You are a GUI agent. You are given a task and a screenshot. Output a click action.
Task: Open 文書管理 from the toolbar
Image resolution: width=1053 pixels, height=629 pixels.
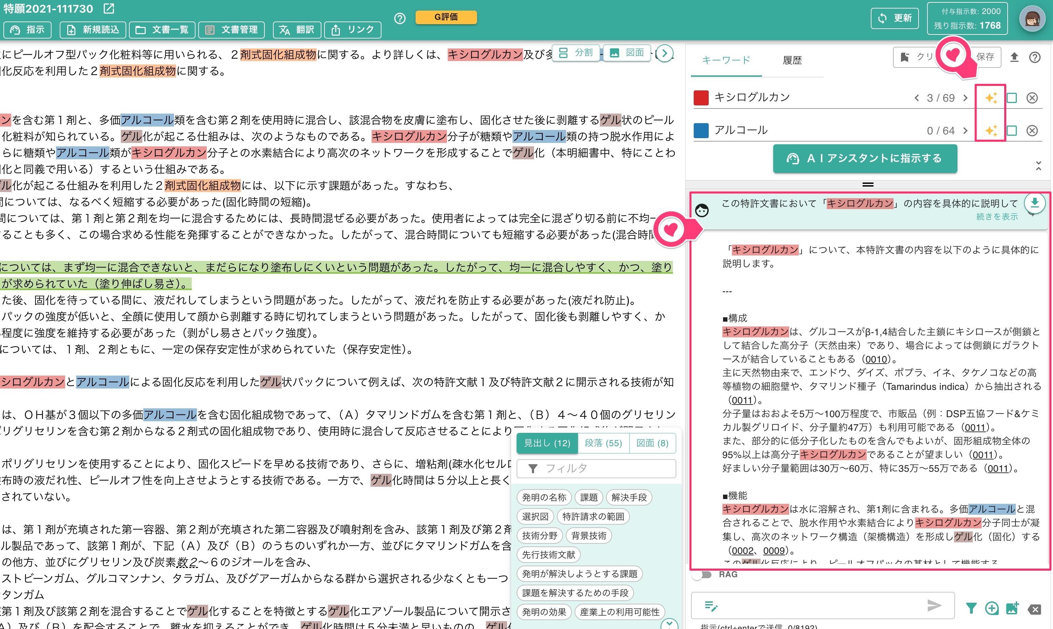[231, 30]
